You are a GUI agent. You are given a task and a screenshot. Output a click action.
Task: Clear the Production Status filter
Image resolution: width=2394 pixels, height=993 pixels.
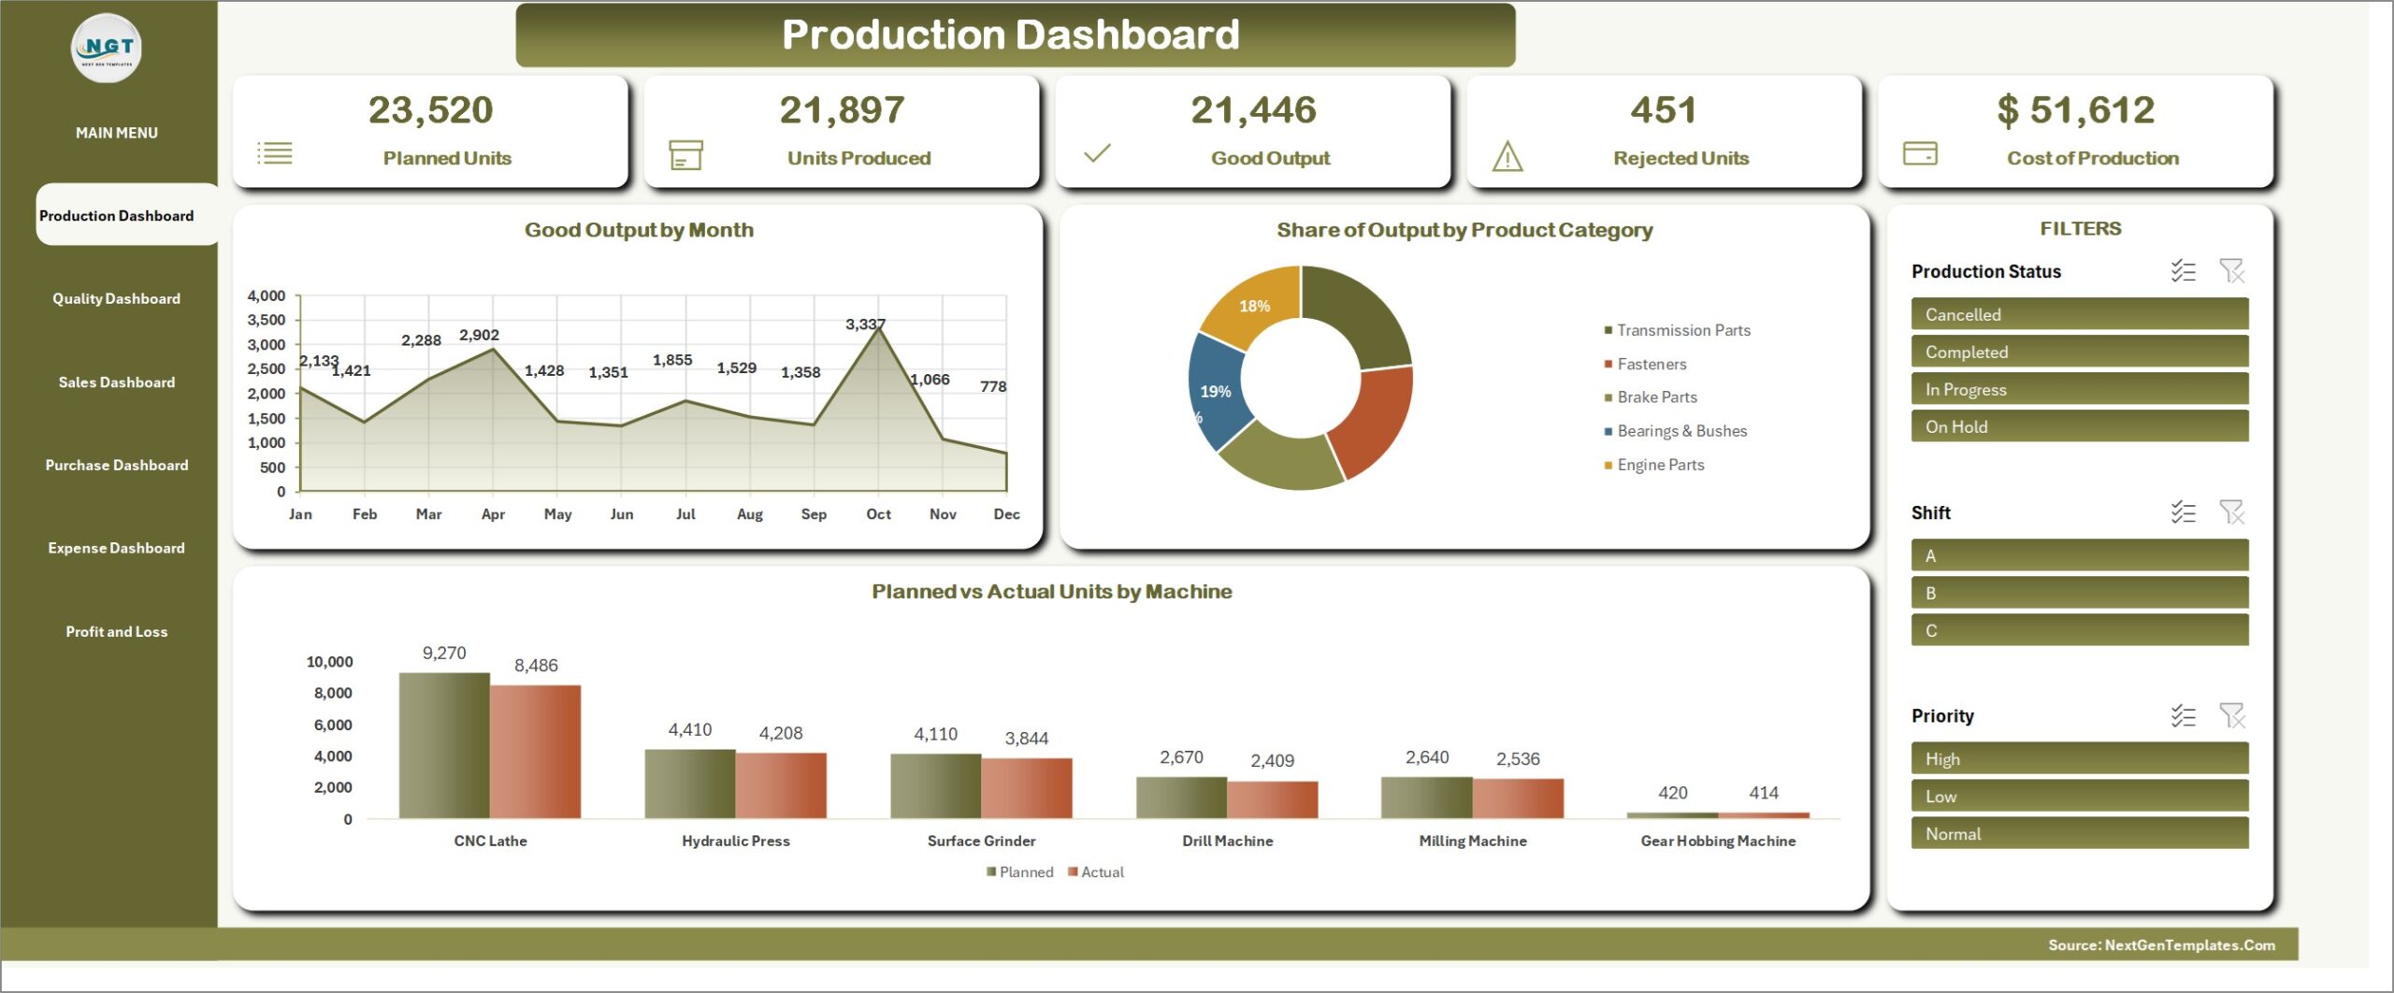(2232, 271)
